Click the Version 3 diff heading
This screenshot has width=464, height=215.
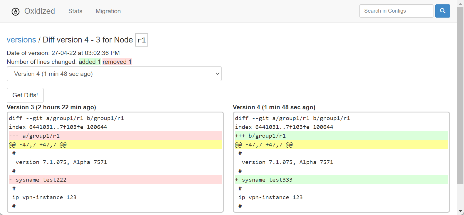coord(51,107)
